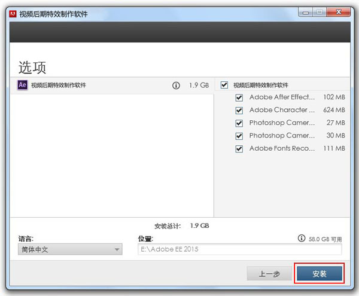Click the 安装总计 total label
Viewport: 359px width, 296px height.
(x=168, y=226)
